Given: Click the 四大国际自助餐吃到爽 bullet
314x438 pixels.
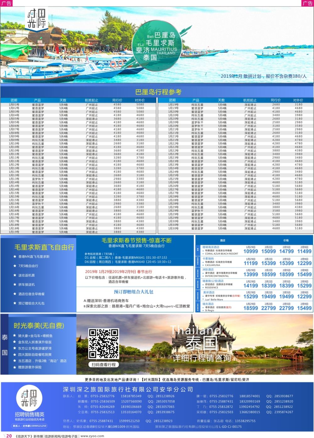Looking at the screenshot, I should tap(35, 355).
